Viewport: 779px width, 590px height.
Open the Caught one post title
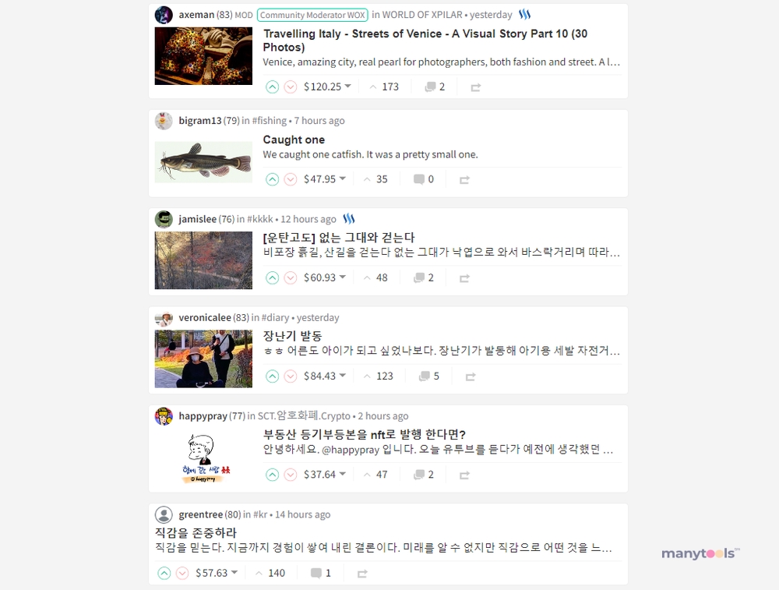[x=294, y=140]
